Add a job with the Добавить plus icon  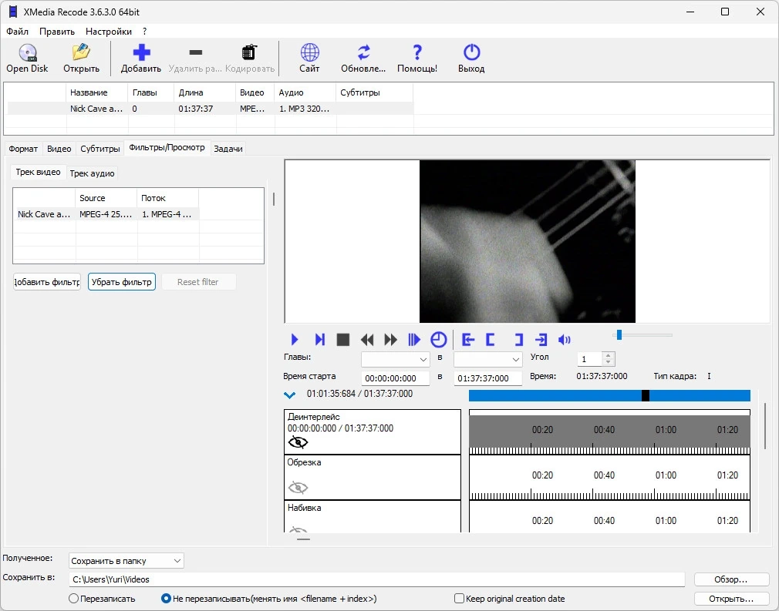pyautogui.click(x=141, y=52)
